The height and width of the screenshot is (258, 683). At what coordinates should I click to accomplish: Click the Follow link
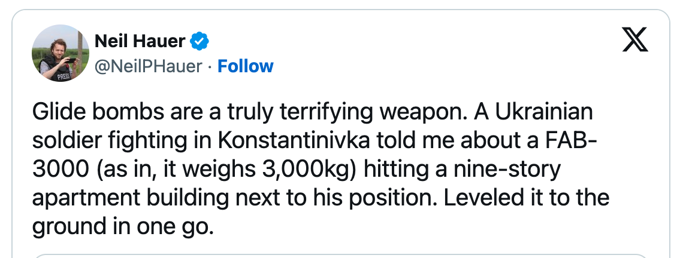coord(246,66)
